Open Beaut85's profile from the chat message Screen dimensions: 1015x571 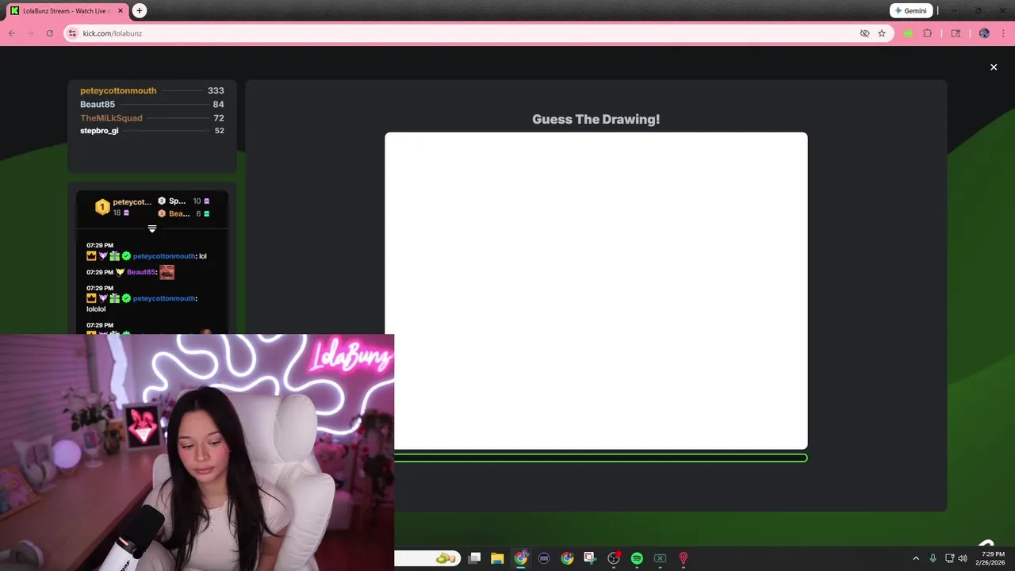point(141,272)
